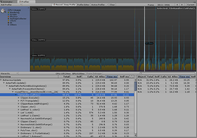Collapse AstarPath.Update() row
Screen dimensions: 197x138
click(x=4, y=83)
